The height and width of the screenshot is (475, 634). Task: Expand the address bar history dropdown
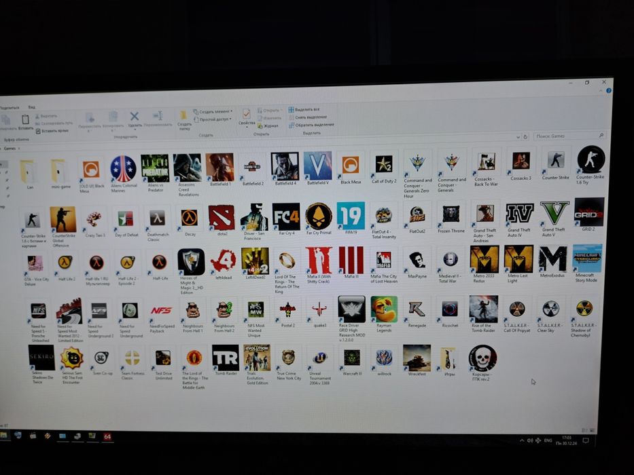(x=518, y=137)
